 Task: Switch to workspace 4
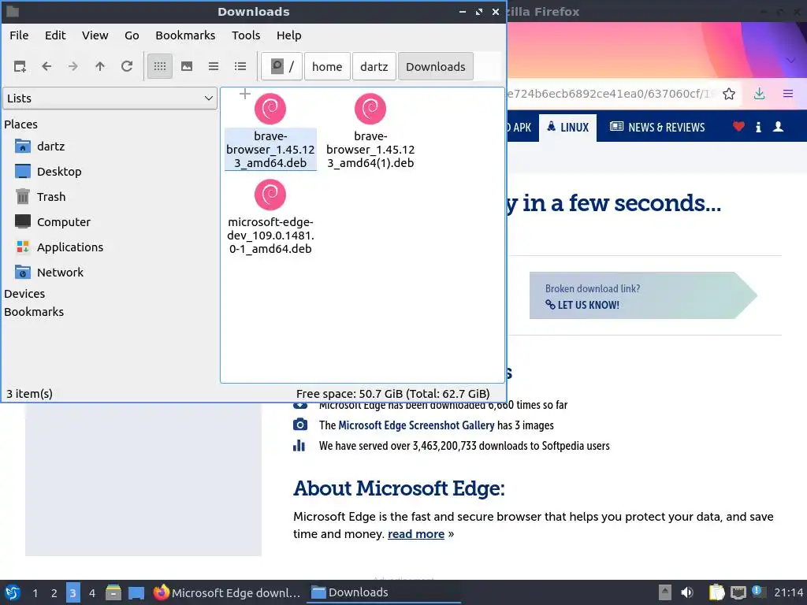(x=92, y=593)
